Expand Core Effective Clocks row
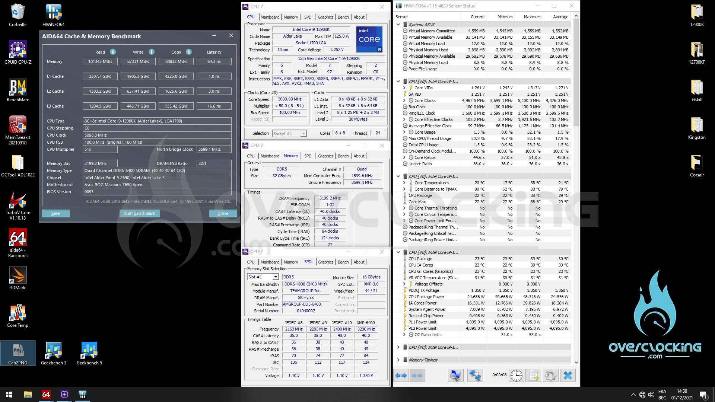Viewport: 715px width, 402px height. 404,119
